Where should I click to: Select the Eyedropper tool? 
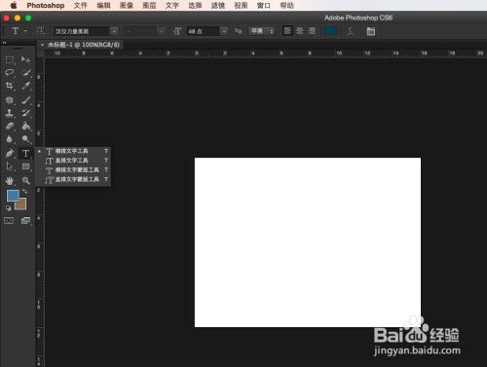click(x=26, y=86)
